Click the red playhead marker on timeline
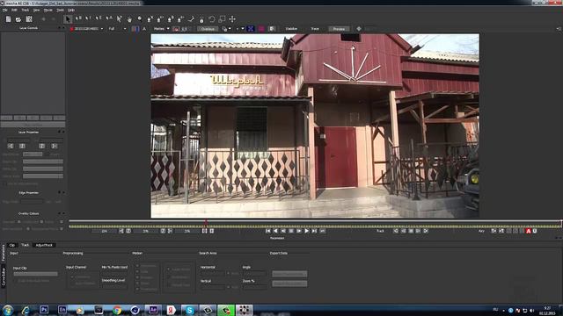Image resolution: width=563 pixels, height=316 pixels. pos(206,222)
